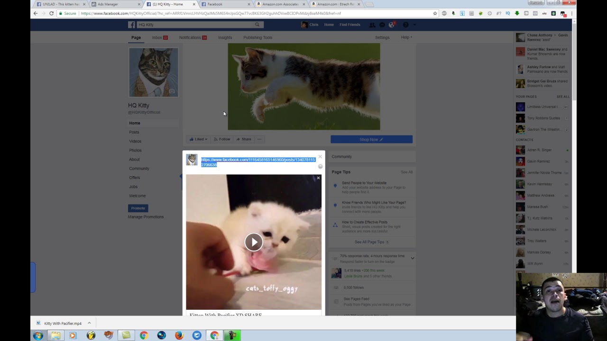Switch to the Amazon.com Associates browser tab

point(280,4)
